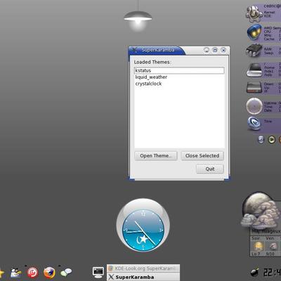Click the Close Selected button
Image resolution: width=281 pixels, height=281 pixels.
[x=202, y=156]
